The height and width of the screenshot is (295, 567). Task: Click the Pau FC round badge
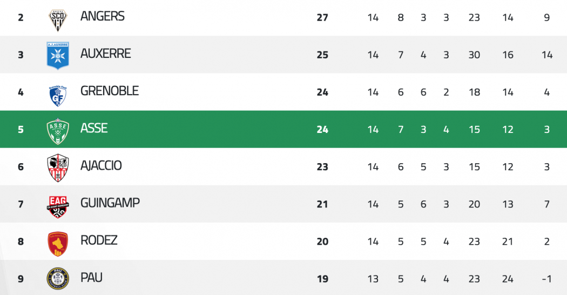point(58,278)
